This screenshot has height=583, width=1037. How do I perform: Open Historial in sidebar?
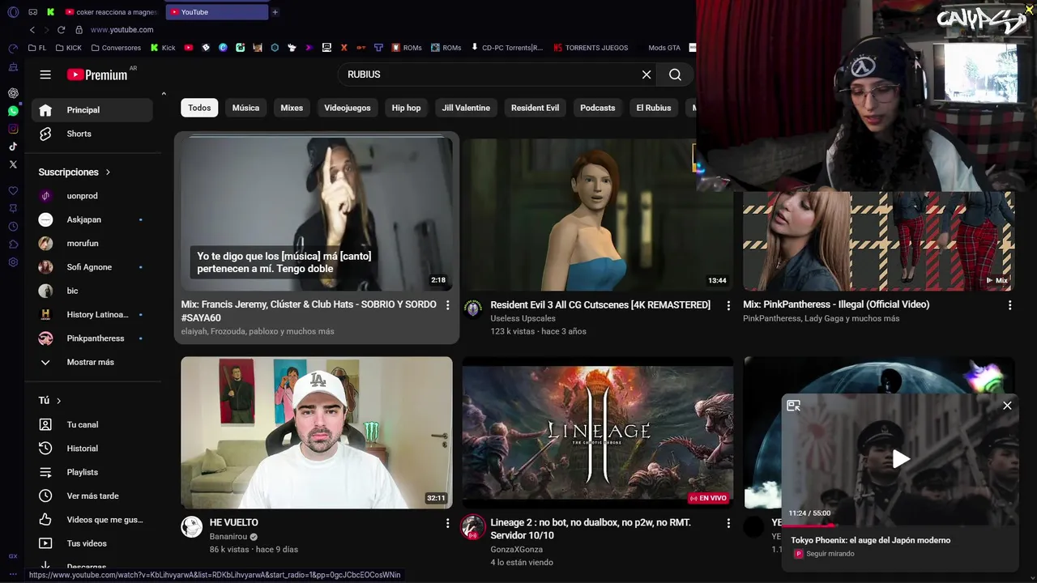pyautogui.click(x=92, y=449)
